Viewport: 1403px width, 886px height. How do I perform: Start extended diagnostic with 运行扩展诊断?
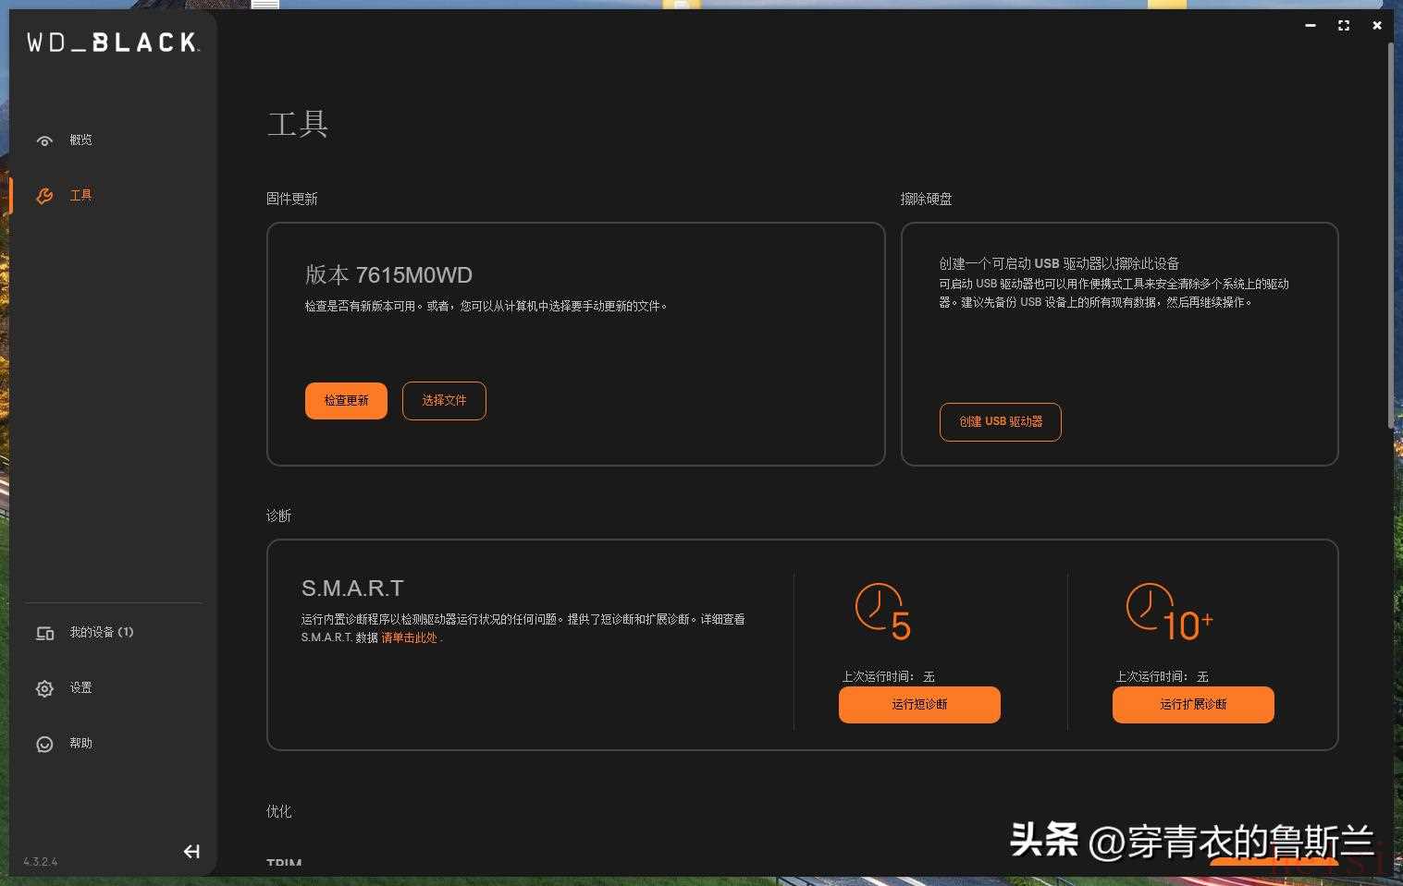pos(1193,705)
